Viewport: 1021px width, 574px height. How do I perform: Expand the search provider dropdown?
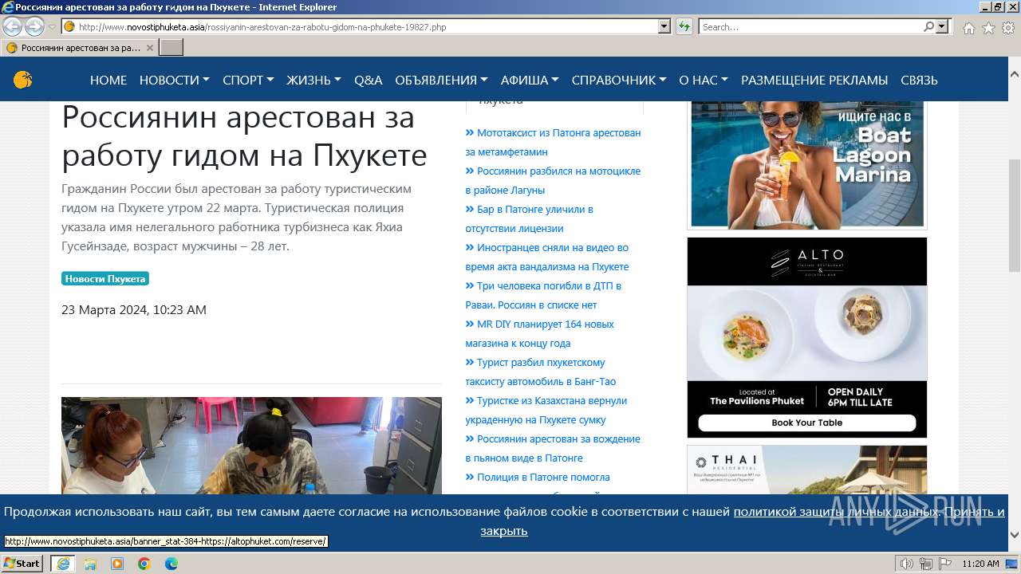click(943, 26)
